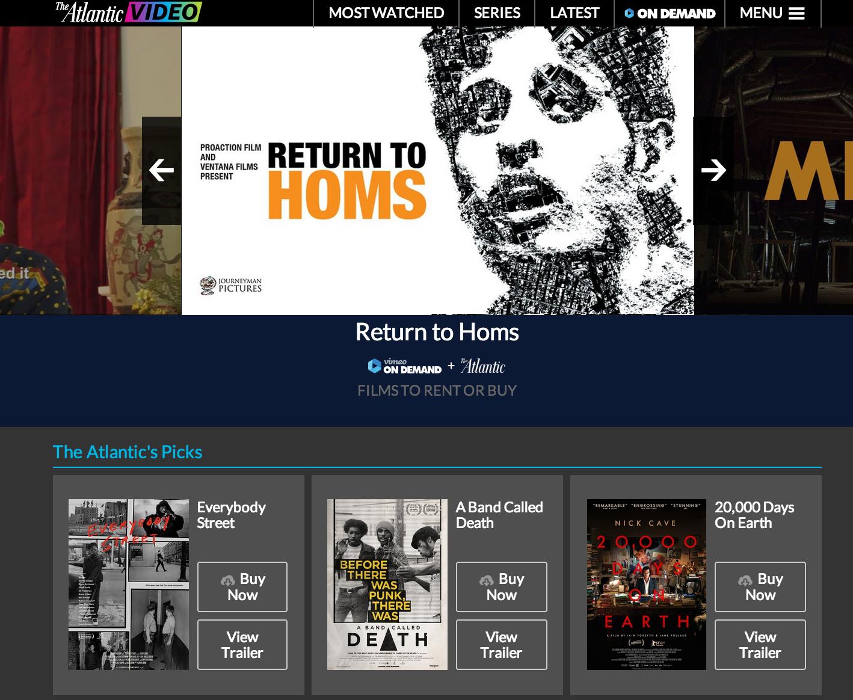Screen dimensions: 853x700
Task: Click the Films to Rent or Buy text
Action: (x=437, y=390)
